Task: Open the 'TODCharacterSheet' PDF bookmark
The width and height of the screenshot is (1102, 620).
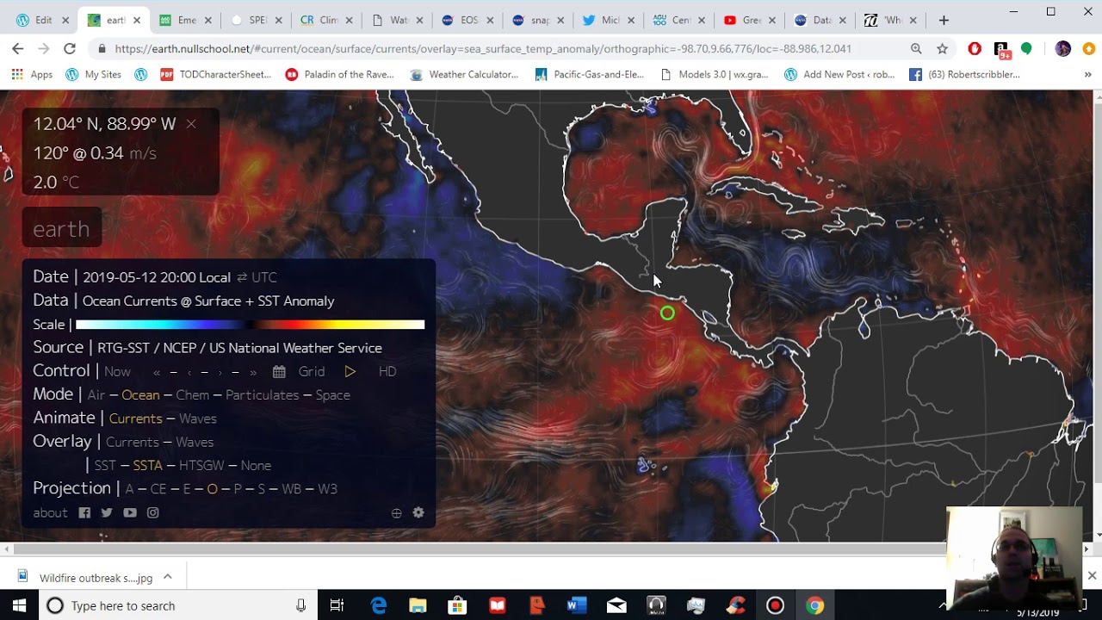Action: pyautogui.click(x=215, y=75)
